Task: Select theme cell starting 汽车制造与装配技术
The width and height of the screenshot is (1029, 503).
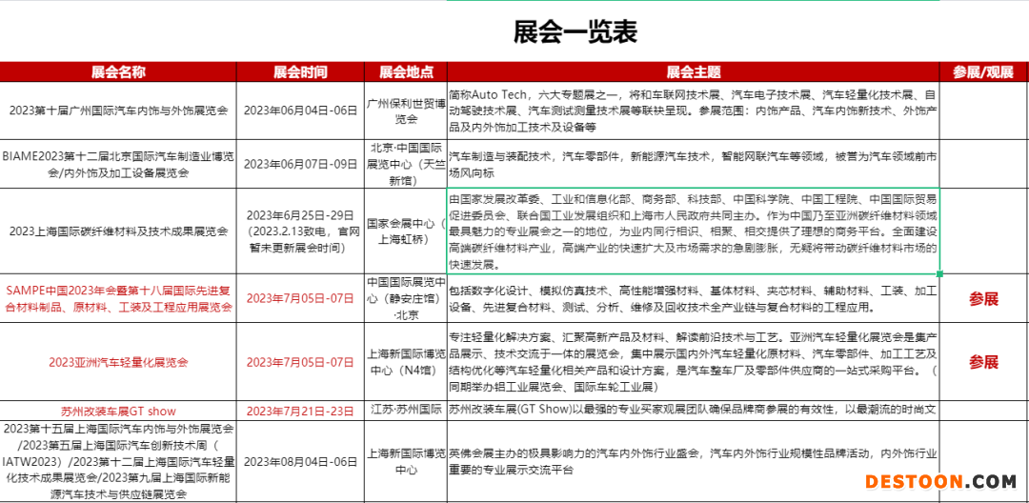Action: click(693, 164)
